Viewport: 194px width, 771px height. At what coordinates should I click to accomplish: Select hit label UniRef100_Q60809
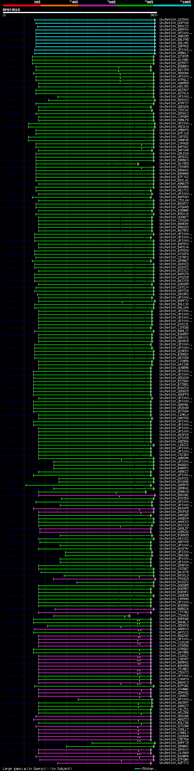pos(174,341)
